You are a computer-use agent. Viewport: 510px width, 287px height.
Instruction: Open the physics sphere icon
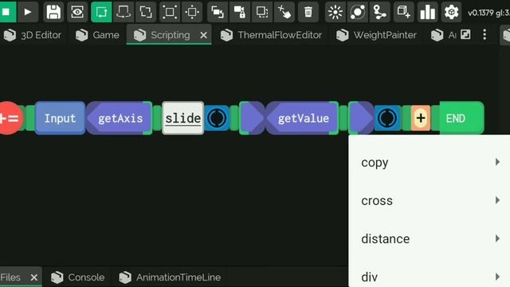[358, 12]
